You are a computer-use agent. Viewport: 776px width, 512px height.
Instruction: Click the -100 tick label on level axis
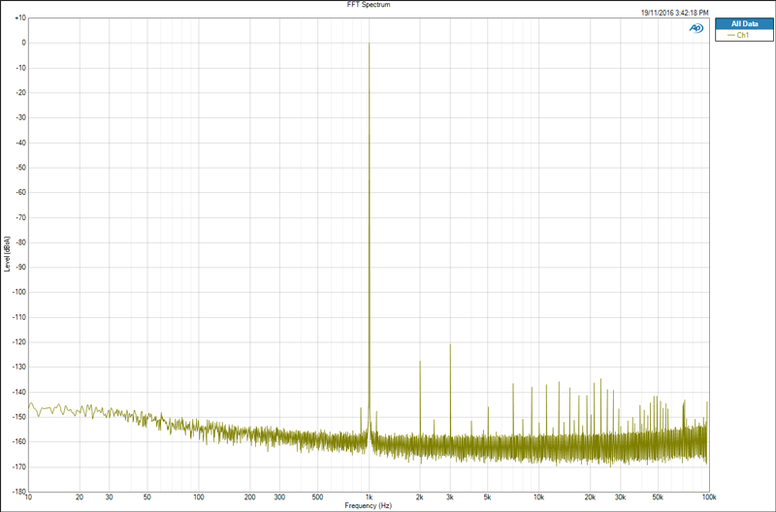[18, 292]
